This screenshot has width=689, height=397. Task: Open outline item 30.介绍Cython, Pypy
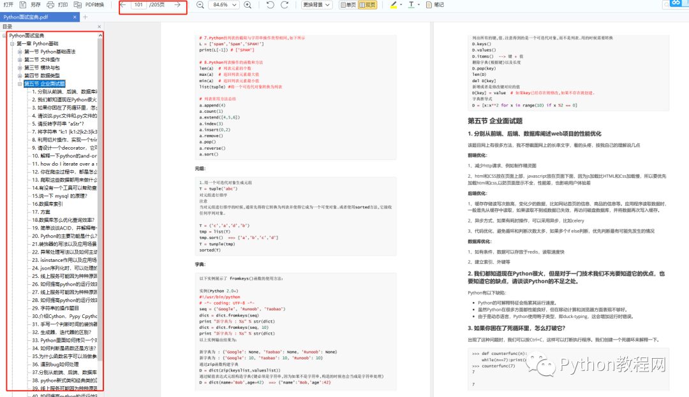(64, 316)
